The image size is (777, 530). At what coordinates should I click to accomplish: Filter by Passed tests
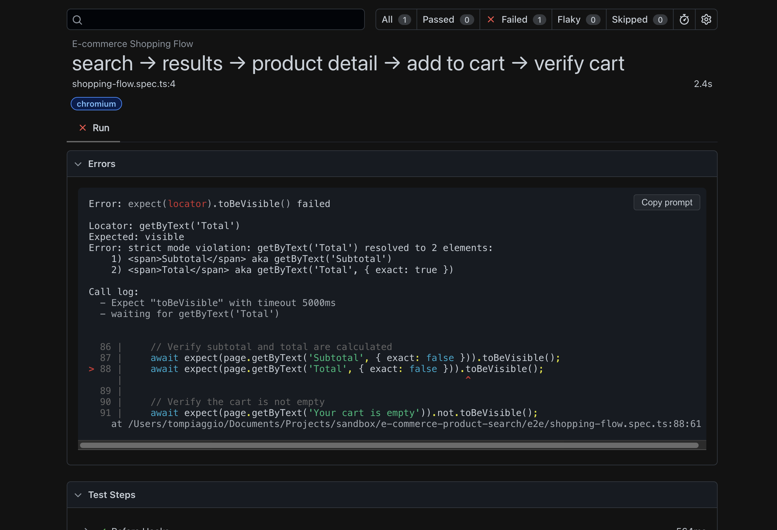point(438,19)
